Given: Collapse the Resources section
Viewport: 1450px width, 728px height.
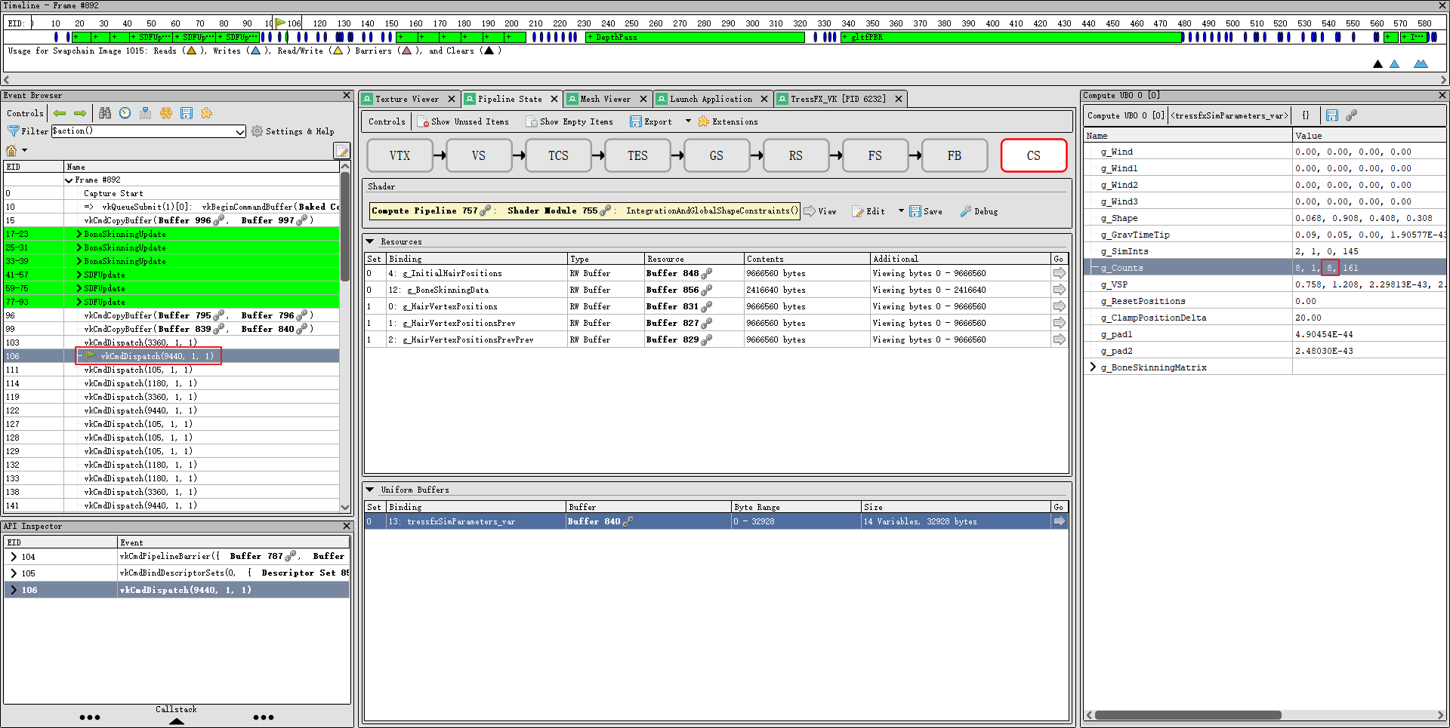Looking at the screenshot, I should pos(370,241).
